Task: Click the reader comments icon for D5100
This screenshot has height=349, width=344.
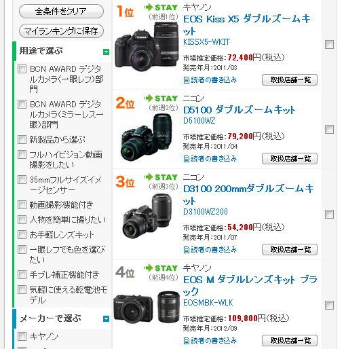Action: [187, 159]
